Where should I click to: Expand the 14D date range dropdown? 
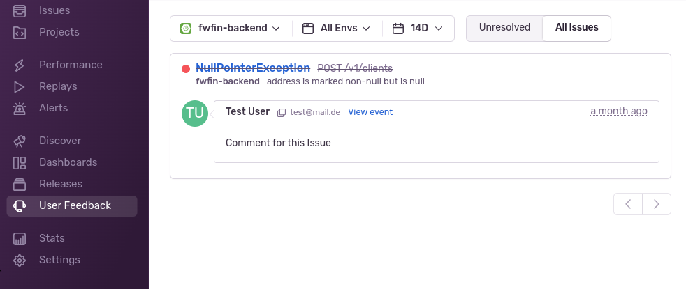(418, 29)
